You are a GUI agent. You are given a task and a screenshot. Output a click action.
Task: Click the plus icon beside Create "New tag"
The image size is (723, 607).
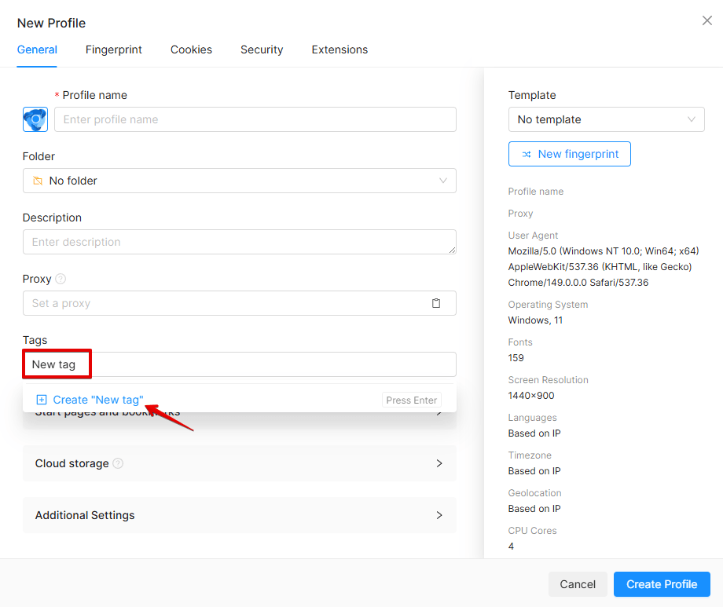point(42,400)
